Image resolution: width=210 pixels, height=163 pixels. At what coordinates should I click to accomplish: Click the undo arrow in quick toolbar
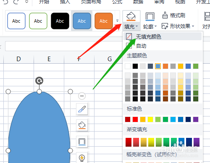(5, 2)
